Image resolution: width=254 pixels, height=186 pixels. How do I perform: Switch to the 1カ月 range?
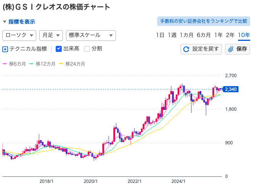(x=186, y=35)
